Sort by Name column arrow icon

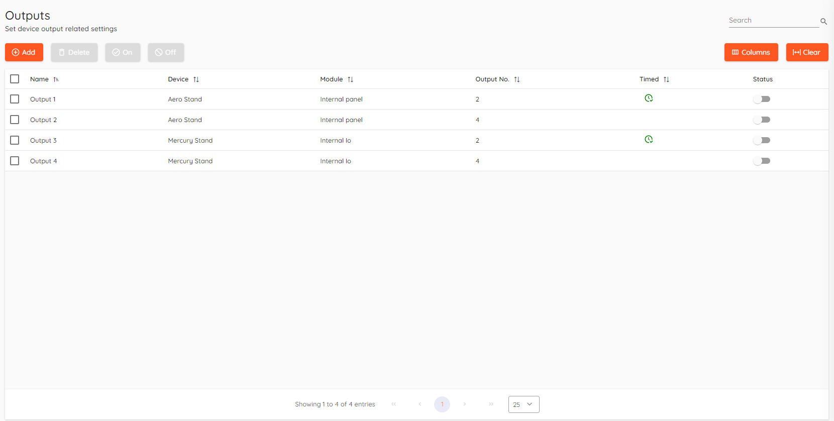[x=56, y=79]
